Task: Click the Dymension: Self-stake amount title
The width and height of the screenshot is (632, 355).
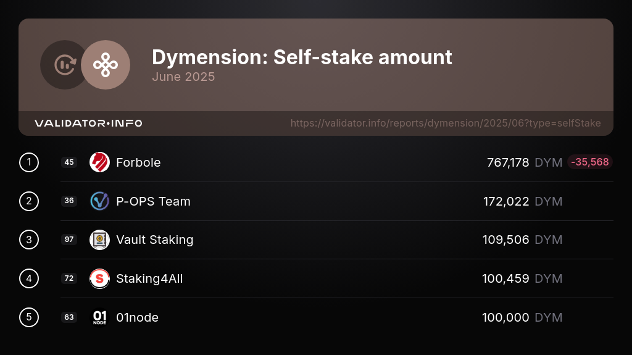Action: pyautogui.click(x=302, y=57)
